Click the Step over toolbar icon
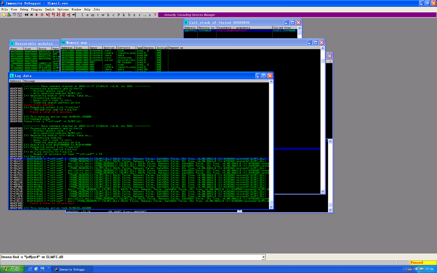Viewport: 437px width, 273px height. pos(53,15)
